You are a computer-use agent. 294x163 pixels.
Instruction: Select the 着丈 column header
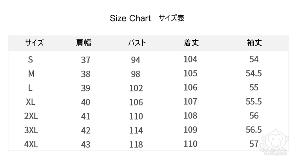pyautogui.click(x=191, y=43)
